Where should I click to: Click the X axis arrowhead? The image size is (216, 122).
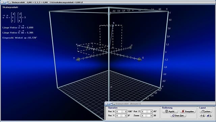point(140,59)
